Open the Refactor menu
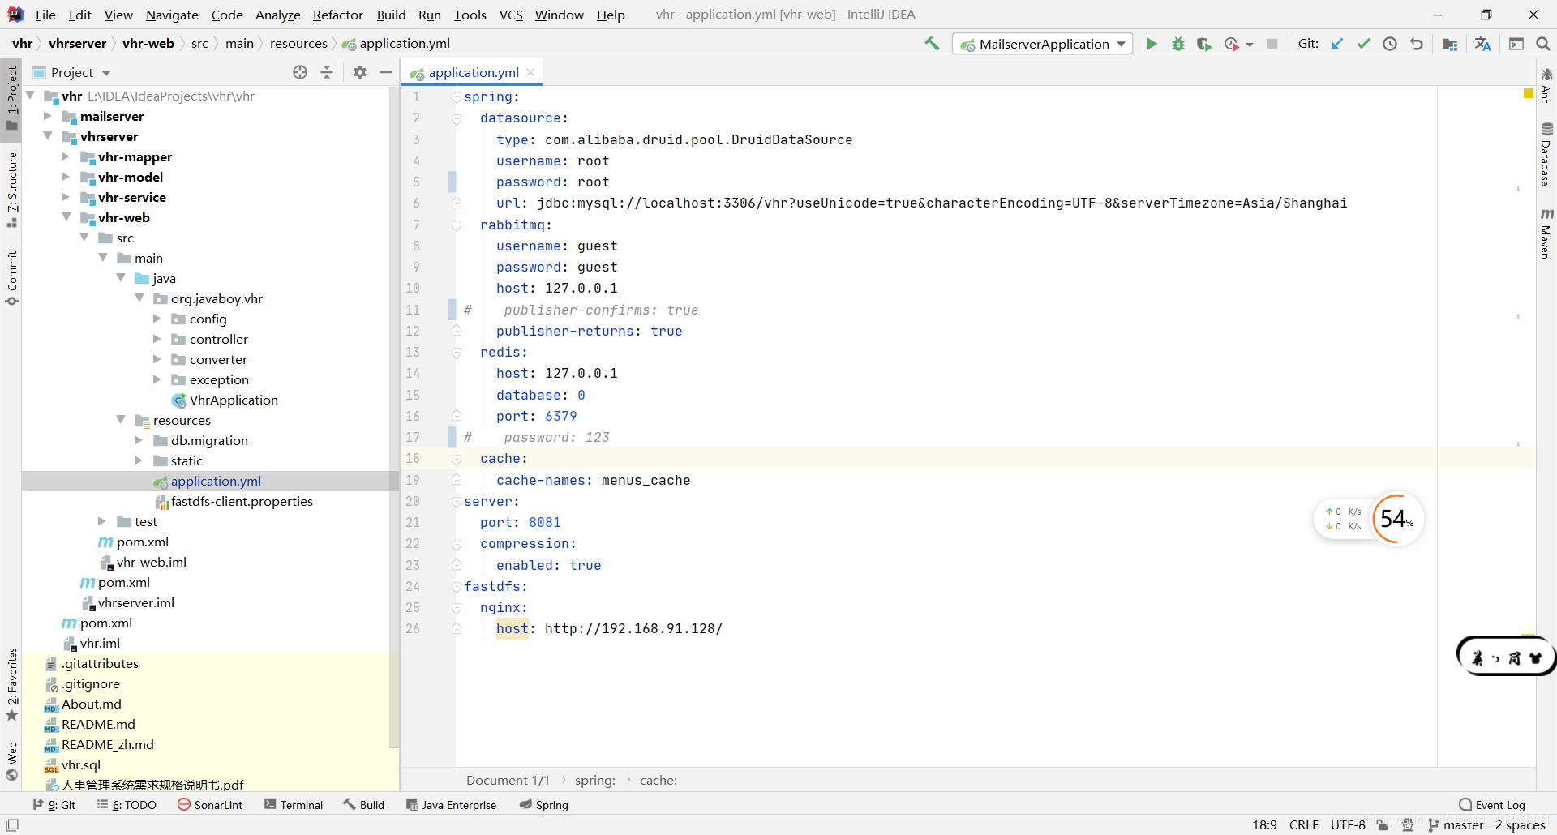 337,15
